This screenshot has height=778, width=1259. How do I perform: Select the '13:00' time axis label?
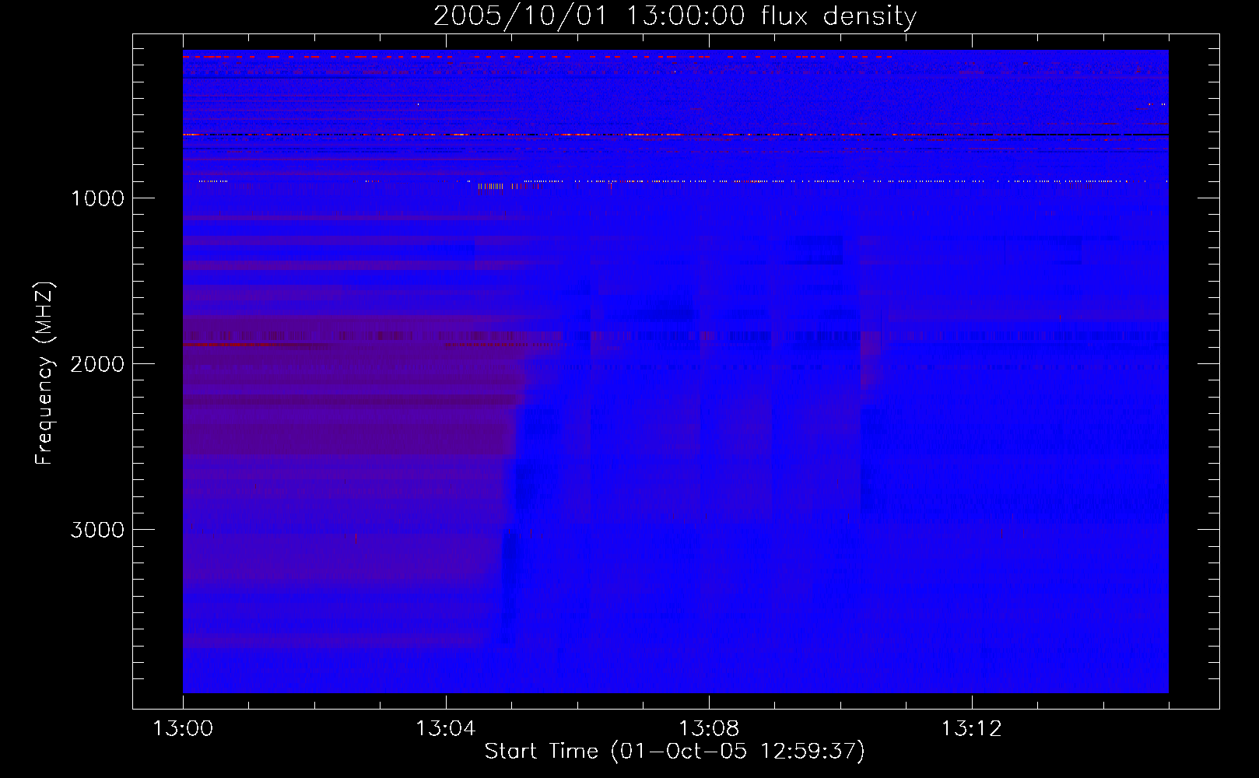pyautogui.click(x=183, y=729)
